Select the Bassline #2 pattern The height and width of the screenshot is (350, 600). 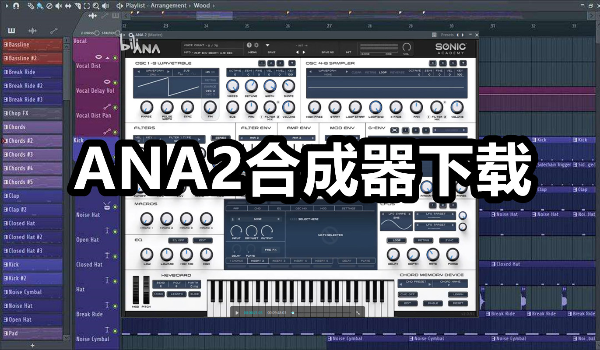(x=32, y=58)
